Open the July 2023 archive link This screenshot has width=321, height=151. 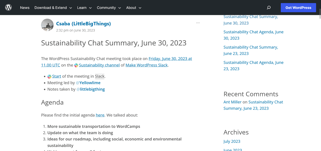(x=232, y=141)
